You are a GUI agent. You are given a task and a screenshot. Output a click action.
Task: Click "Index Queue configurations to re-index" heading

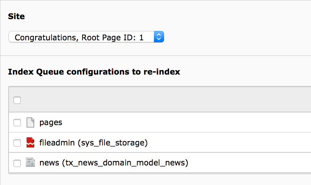click(94, 72)
